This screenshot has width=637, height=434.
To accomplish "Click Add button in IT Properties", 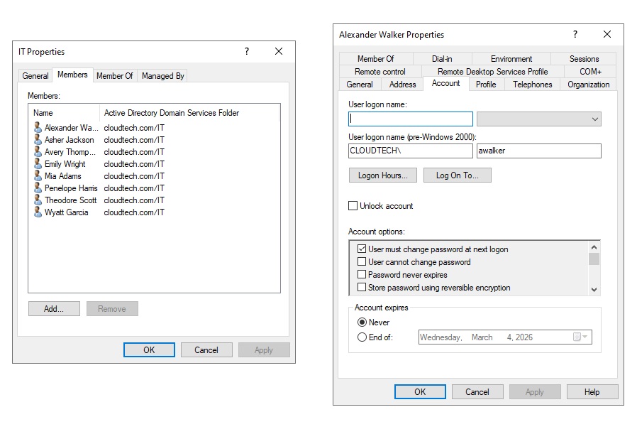I will 54,309.
